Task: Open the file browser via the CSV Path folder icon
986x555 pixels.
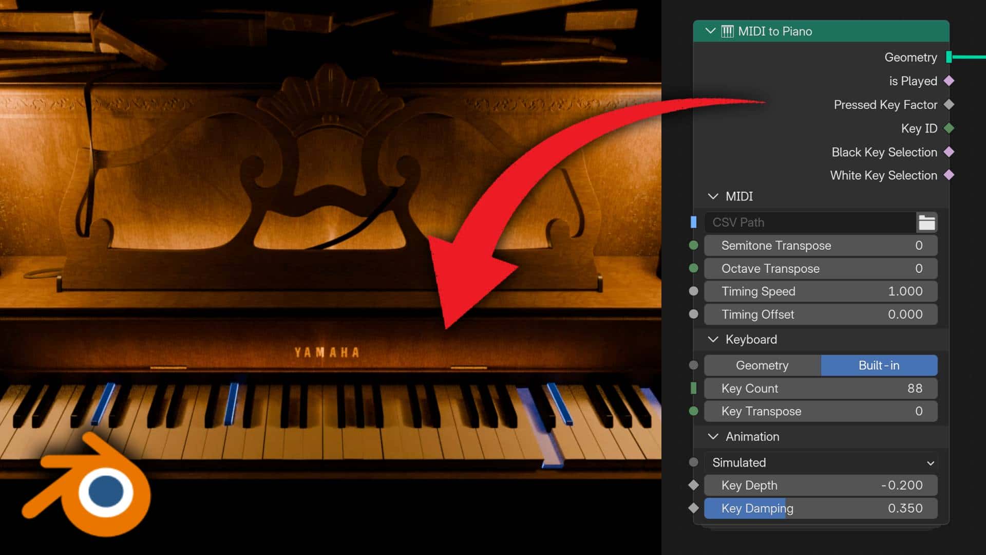Action: click(927, 223)
